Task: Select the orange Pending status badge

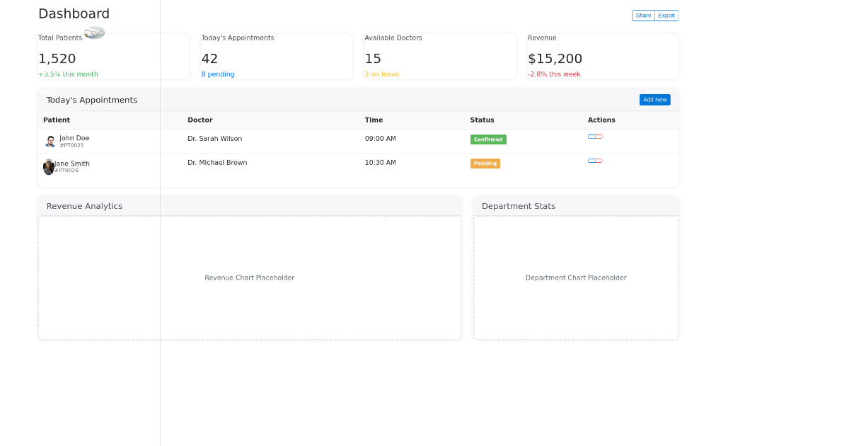Action: click(485, 164)
